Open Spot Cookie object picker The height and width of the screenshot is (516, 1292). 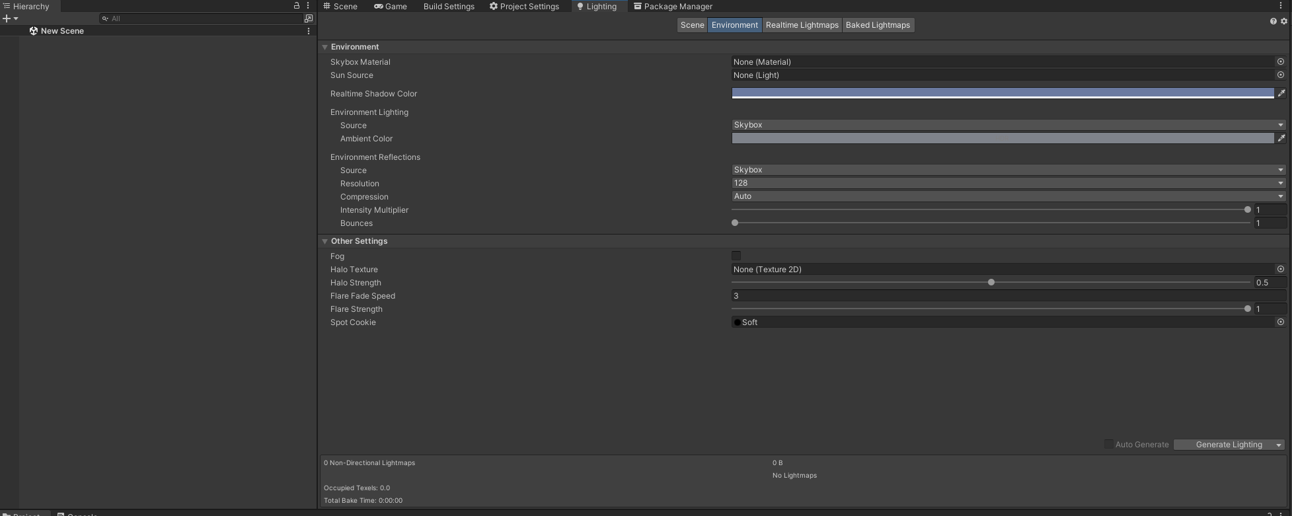pyautogui.click(x=1280, y=322)
